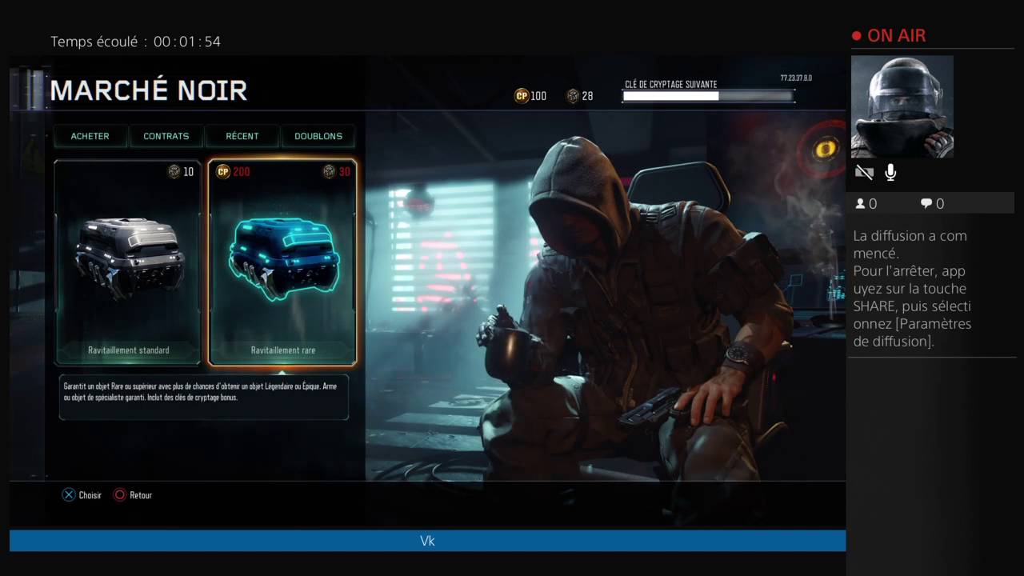
Task: Click the CLÉ DE CRYPTAGE SUIVANTE label
Action: coord(670,84)
